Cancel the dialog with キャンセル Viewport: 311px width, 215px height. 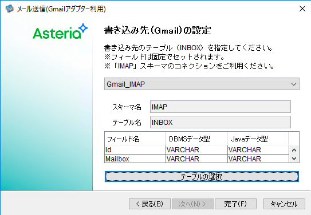click(x=284, y=204)
